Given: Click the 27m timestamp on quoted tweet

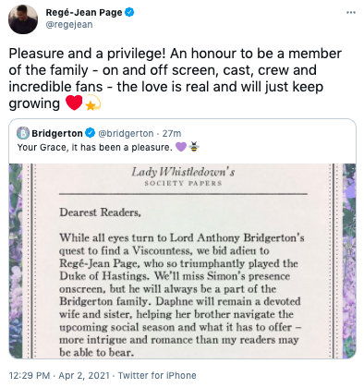Looking at the screenshot, I should [x=172, y=133].
